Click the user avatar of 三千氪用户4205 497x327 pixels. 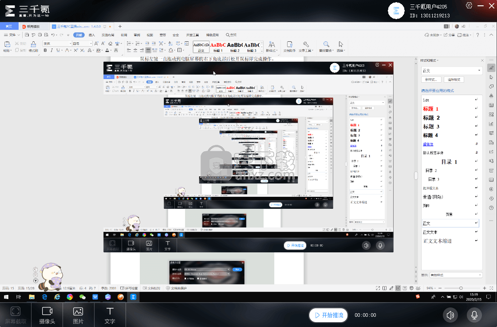tap(396, 11)
